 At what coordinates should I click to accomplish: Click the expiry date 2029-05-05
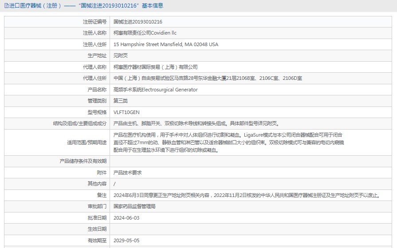tap(126, 240)
